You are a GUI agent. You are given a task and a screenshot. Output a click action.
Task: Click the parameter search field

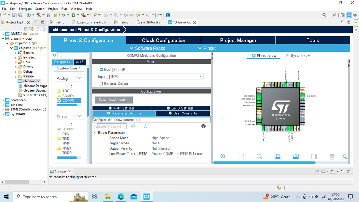111,126
